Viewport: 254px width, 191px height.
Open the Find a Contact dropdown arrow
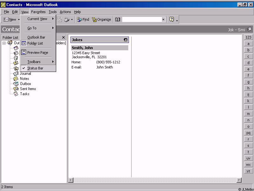tap(163, 20)
